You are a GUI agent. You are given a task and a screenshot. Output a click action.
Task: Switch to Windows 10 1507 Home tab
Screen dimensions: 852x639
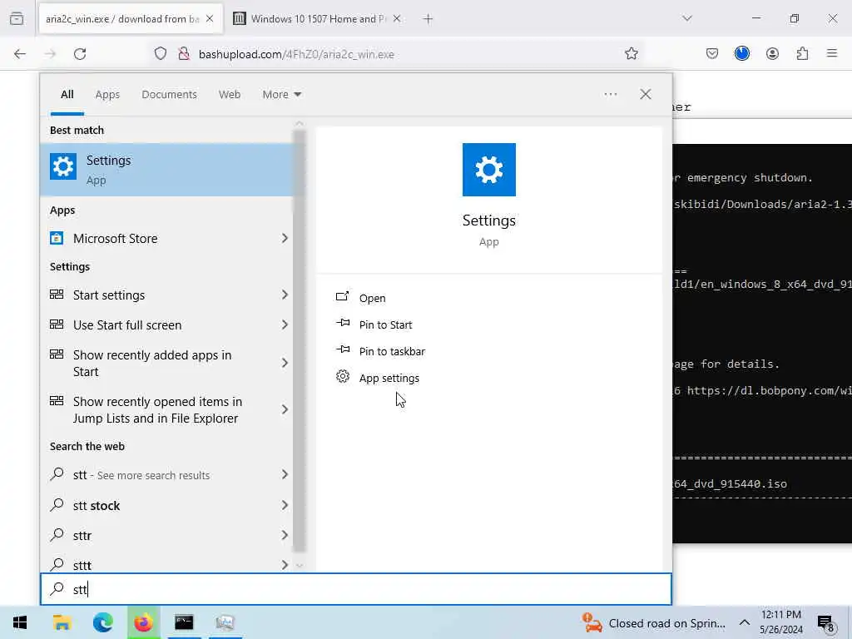tap(318, 19)
